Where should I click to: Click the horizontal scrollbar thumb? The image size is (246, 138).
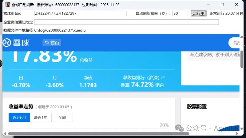(x=99, y=134)
